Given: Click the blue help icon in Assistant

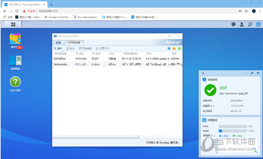Looking at the screenshot, I should [169, 48].
